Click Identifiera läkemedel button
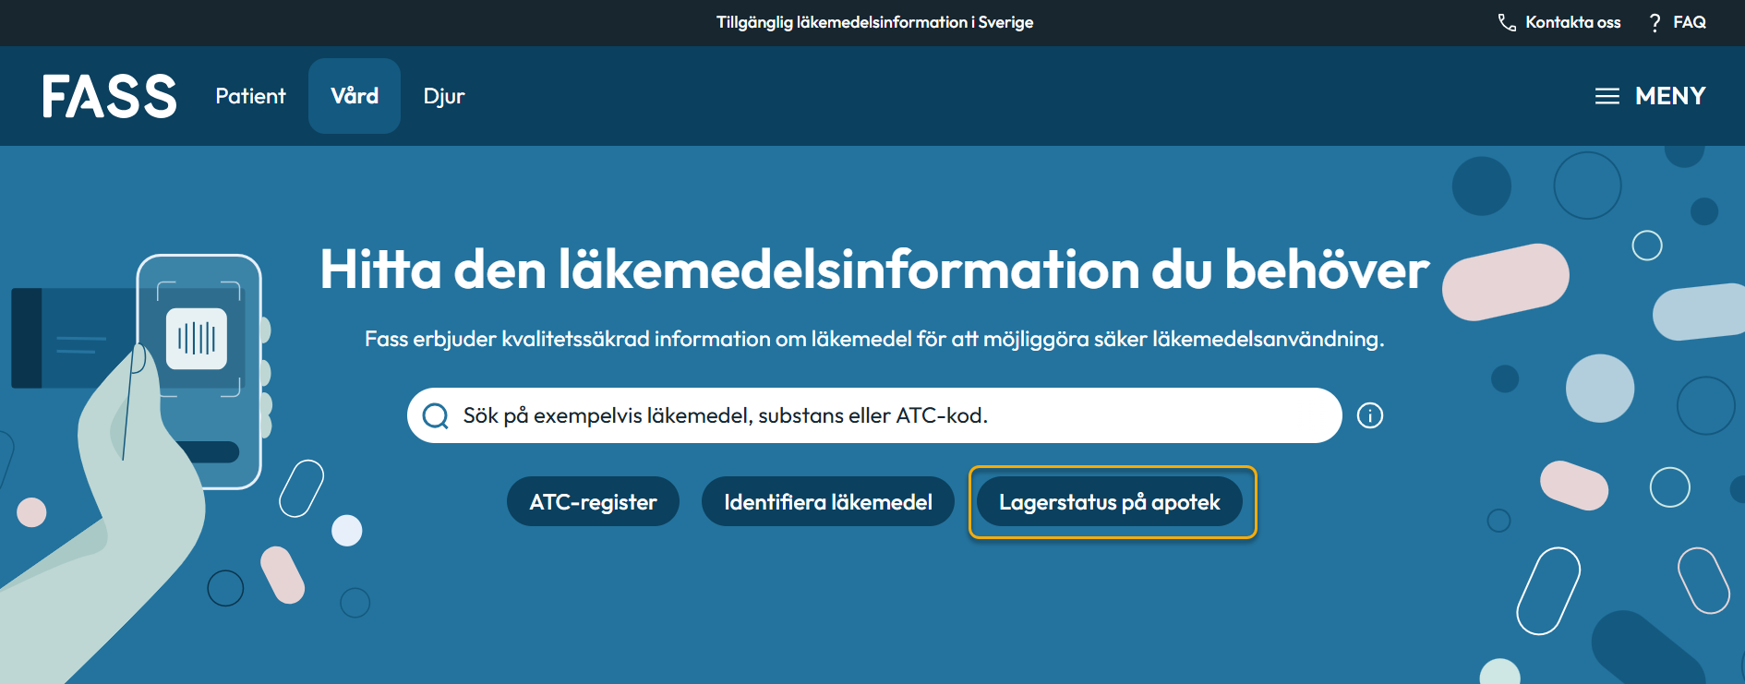1745x684 pixels. point(828,501)
